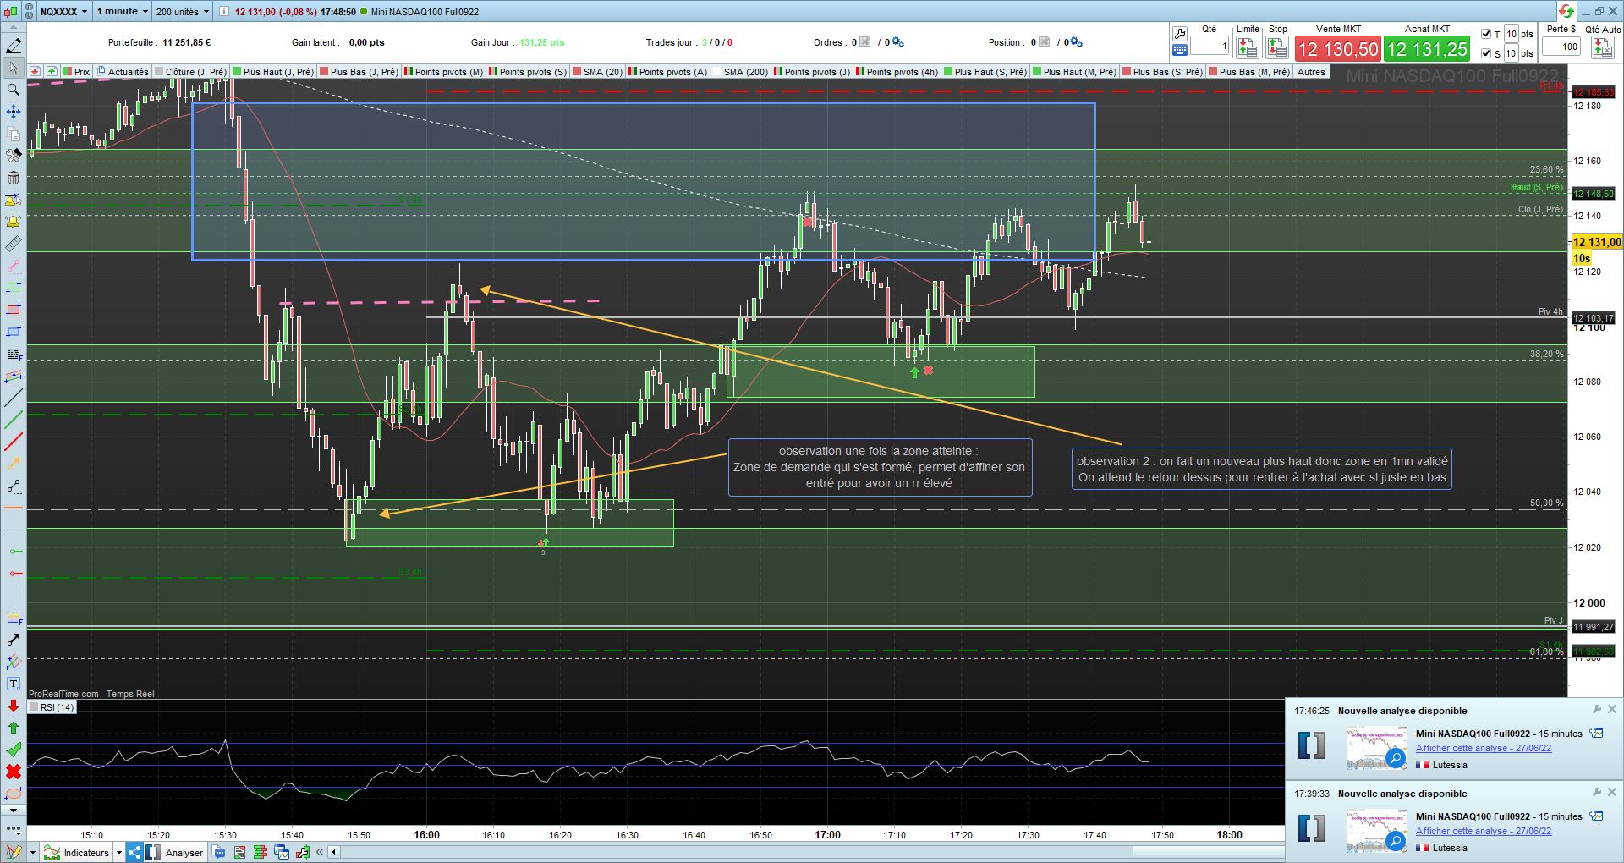Place a green up arrow marker
1624x863 pixels.
pyautogui.click(x=14, y=728)
